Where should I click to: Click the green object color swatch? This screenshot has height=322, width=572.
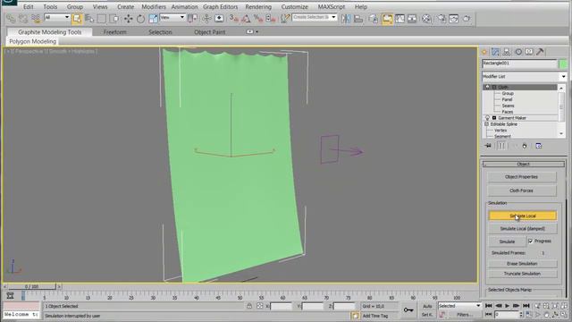click(x=563, y=64)
